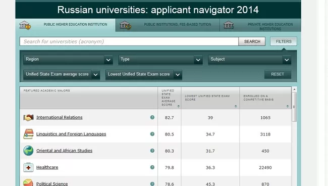The width and height of the screenshot is (328, 186).
Task: Switch to Private Higher Education Institutions tab
Action: 260,25
